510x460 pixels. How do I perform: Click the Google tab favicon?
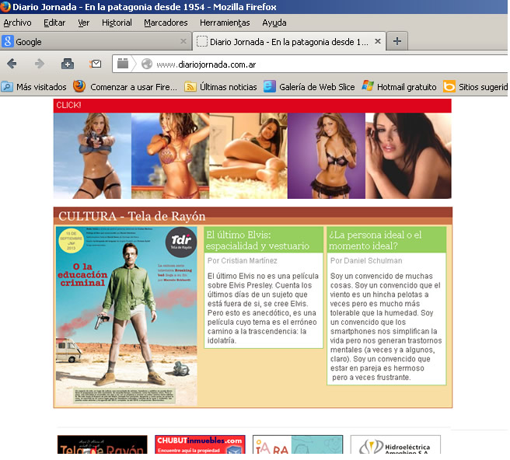(8, 42)
